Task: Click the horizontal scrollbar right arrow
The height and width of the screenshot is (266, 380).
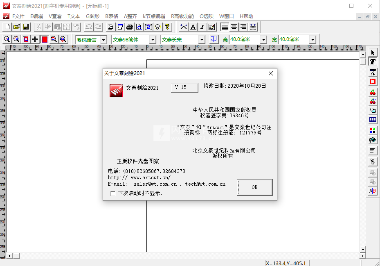Action: click(x=363, y=256)
